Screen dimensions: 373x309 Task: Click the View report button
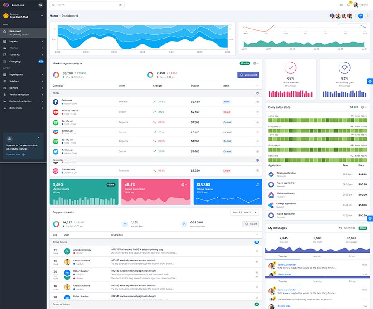[x=248, y=75]
